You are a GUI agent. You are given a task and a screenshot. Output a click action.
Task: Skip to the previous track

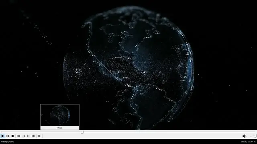[18, 136]
